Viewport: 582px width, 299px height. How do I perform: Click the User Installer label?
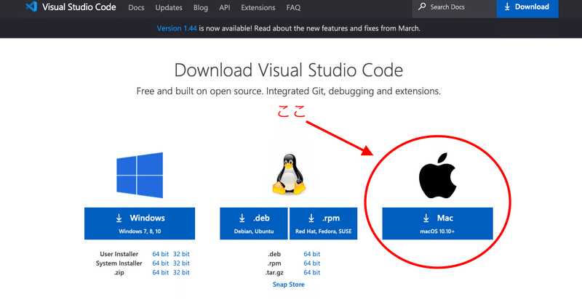pyautogui.click(x=119, y=254)
